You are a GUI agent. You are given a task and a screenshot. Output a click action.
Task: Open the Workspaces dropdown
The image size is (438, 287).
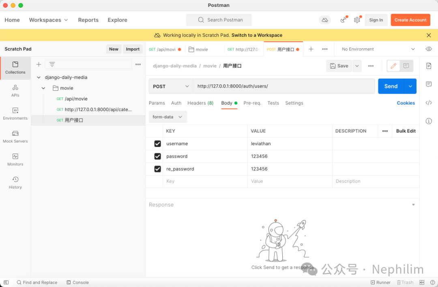point(49,20)
